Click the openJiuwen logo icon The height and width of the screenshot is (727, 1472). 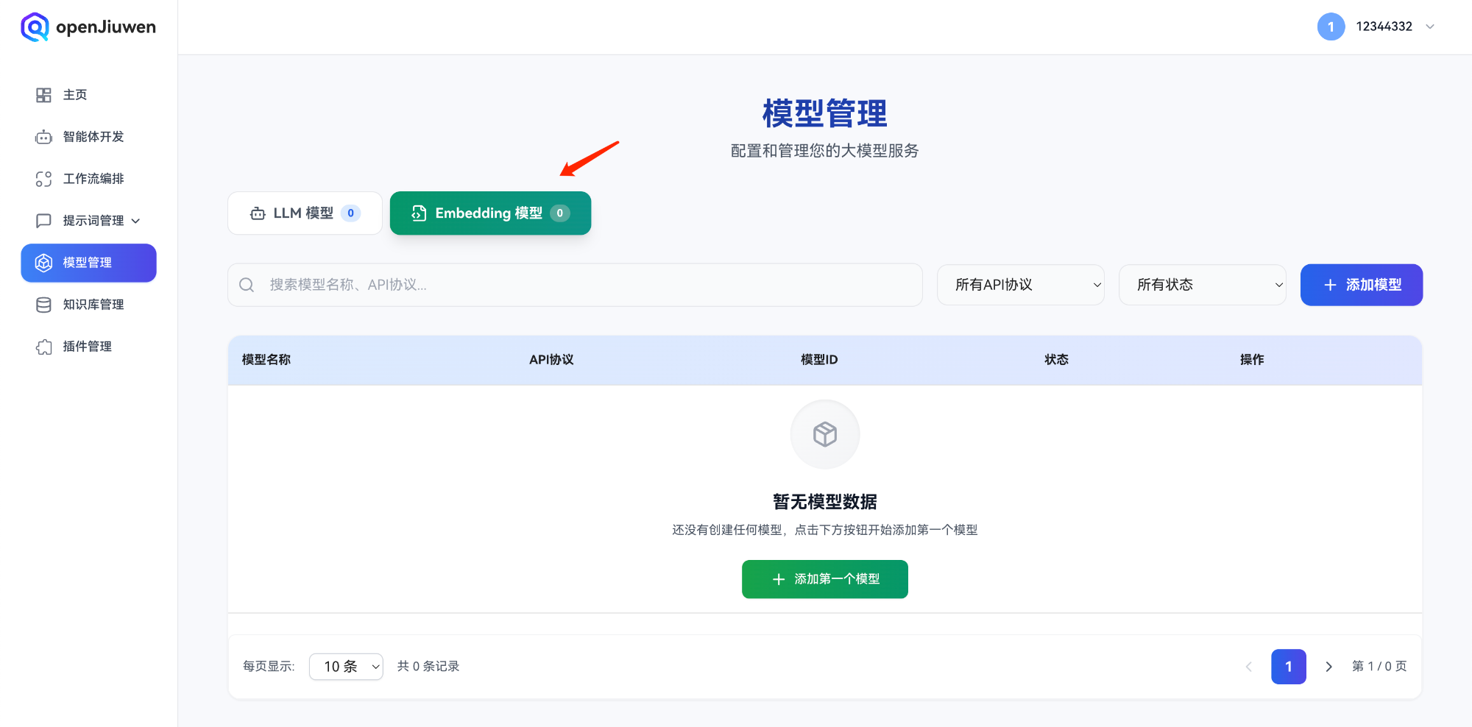click(x=35, y=27)
